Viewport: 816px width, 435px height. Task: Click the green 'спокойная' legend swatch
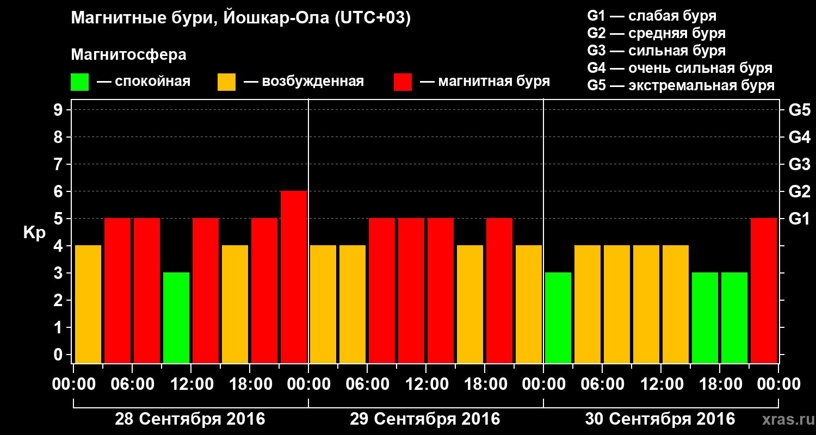tap(79, 82)
